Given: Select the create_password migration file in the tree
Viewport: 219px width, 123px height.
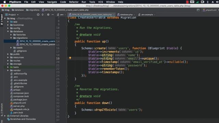Looking at the screenshot, I should coord(36,44).
